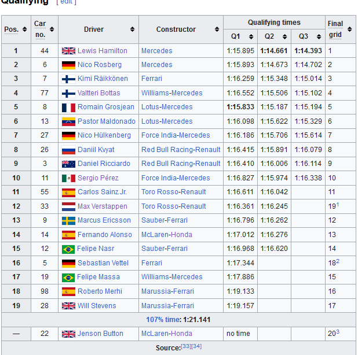358x355 pixels.
Task: Open Mercedes link in Hamilton's row
Action: tap(157, 50)
